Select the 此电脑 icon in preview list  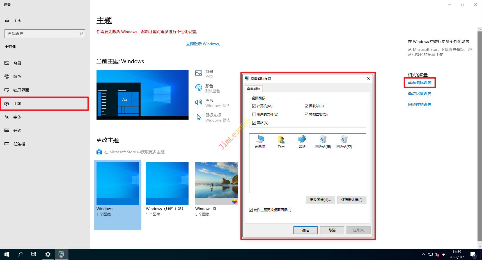pyautogui.click(x=260, y=142)
